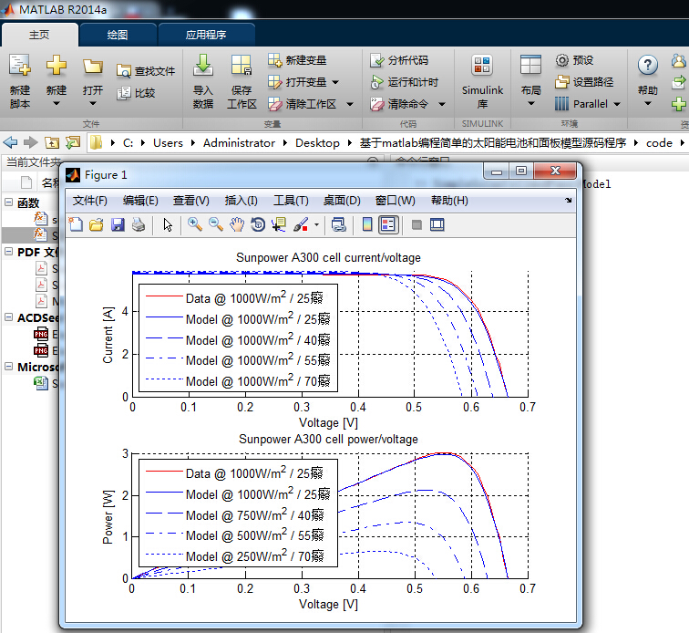Image resolution: width=689 pixels, height=633 pixels.
Task: Open Preferences (预设) gear icon
Action: coord(562,60)
